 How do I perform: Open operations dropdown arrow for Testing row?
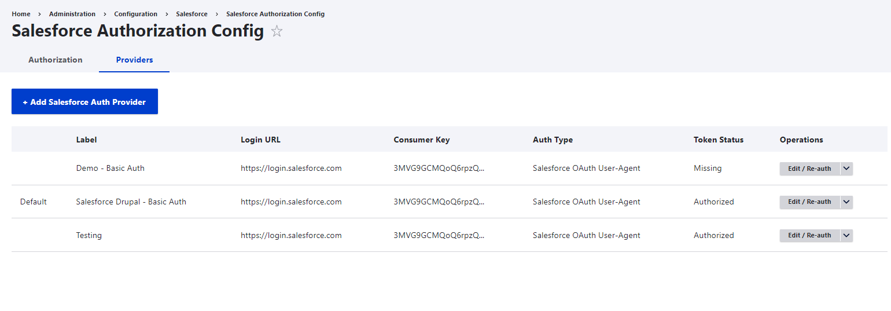click(846, 235)
